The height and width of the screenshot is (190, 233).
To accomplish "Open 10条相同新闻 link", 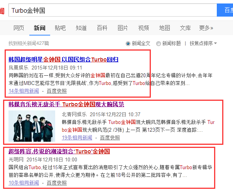I will 24,183.
